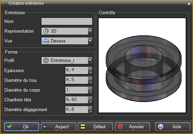Reset values with the Défaut button
The height and width of the screenshot is (134, 193).
pyautogui.click(x=95, y=127)
